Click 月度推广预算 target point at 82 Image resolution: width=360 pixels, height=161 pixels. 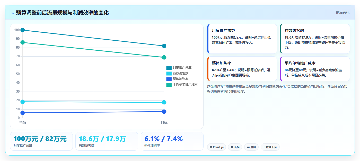tap(164, 46)
